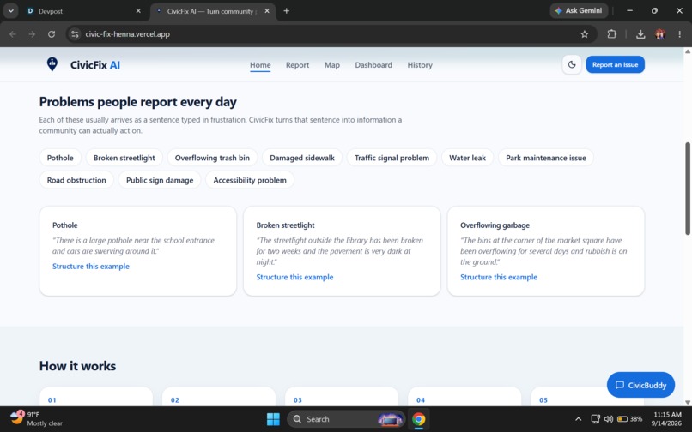Open the Extensions puzzle icon
692x432 pixels.
tap(611, 34)
